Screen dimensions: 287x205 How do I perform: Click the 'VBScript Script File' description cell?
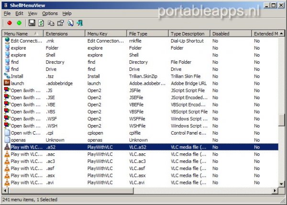pos(189,112)
